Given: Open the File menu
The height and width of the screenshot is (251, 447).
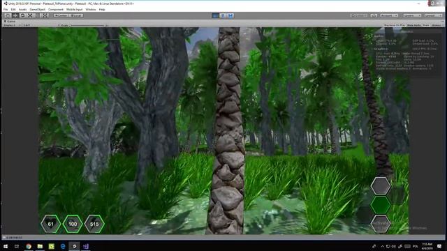Looking at the screenshot, I should tap(6, 9).
